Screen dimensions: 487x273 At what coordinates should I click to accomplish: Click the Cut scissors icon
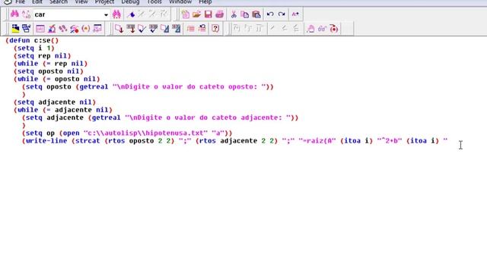(234, 14)
